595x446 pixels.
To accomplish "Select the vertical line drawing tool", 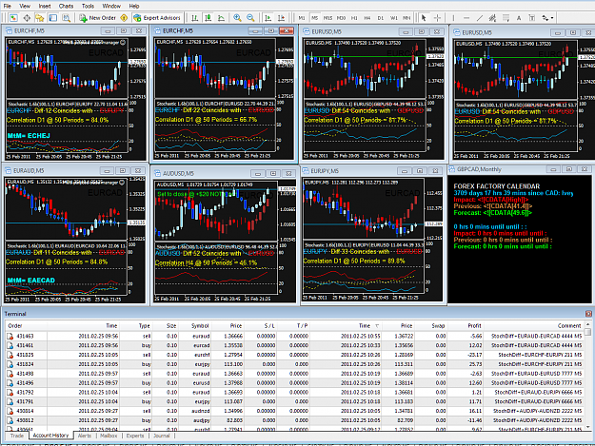I will pos(453,18).
